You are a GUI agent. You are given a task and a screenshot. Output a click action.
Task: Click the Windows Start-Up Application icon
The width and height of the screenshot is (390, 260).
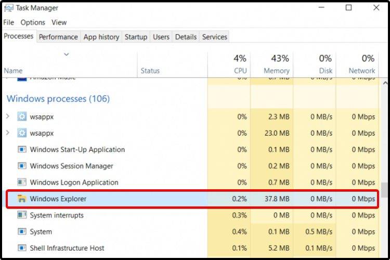click(22, 150)
